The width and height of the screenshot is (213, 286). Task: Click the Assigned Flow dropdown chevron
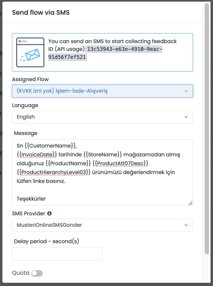coord(186,91)
